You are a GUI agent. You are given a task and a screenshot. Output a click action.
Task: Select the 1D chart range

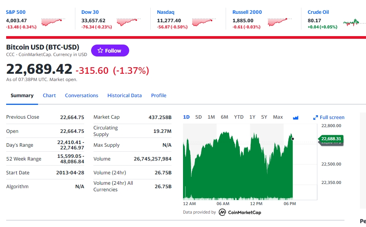coord(186,117)
